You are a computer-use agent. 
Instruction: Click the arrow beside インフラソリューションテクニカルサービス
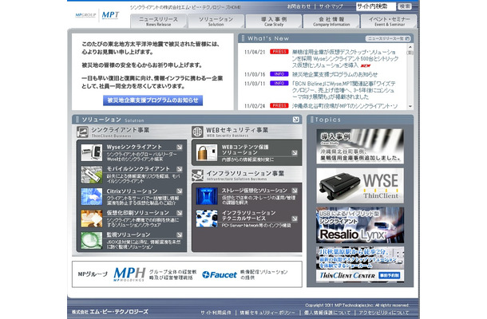click(295, 219)
